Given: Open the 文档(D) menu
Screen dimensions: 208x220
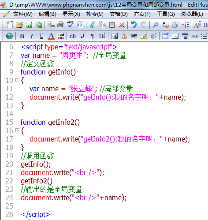Looking at the screenshot, I should [x=119, y=14].
